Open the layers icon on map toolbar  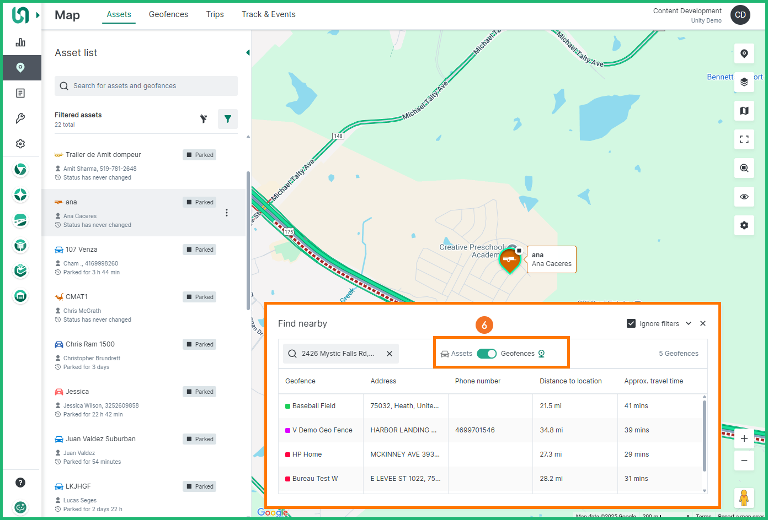point(744,82)
